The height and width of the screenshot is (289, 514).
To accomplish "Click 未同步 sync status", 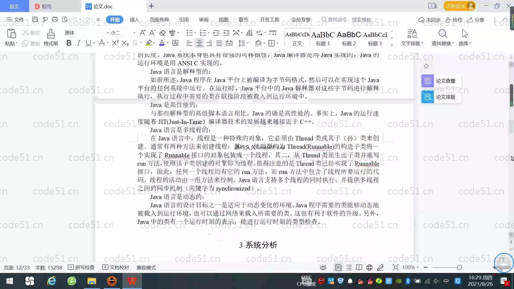I will click(429, 20).
